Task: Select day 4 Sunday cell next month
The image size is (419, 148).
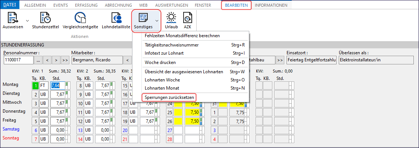Action: click(x=215, y=139)
